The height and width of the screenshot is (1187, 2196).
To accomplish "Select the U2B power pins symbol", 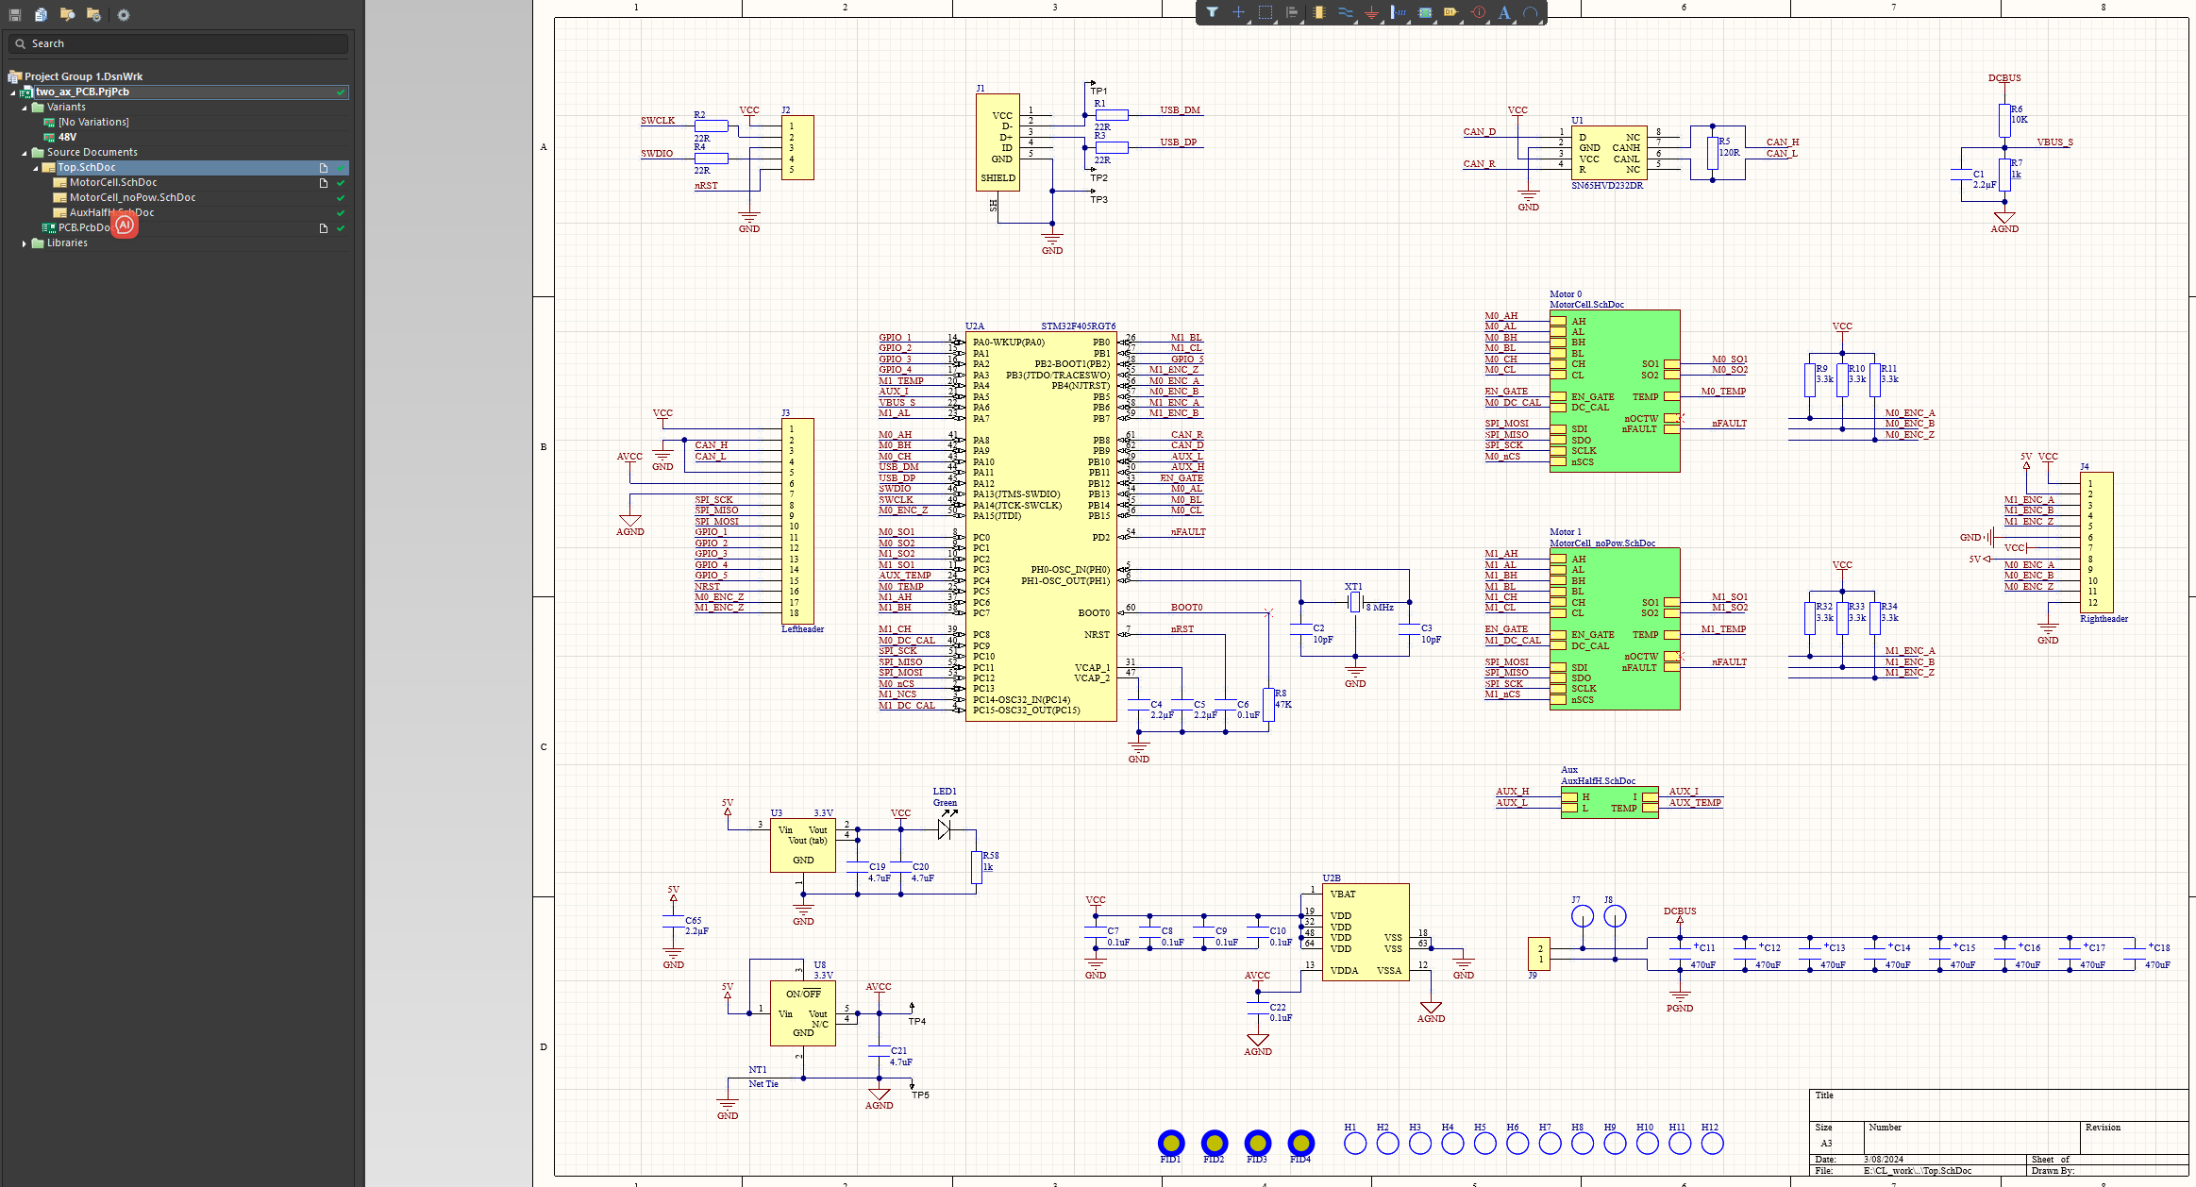I will click(x=1366, y=932).
